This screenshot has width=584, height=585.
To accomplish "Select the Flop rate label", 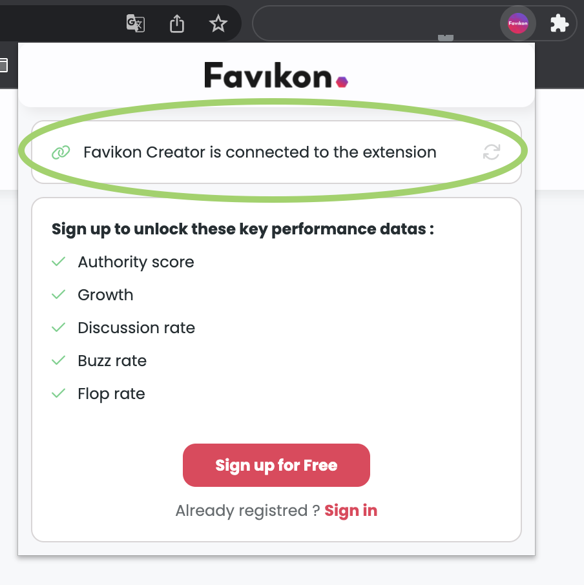I will coord(111,393).
